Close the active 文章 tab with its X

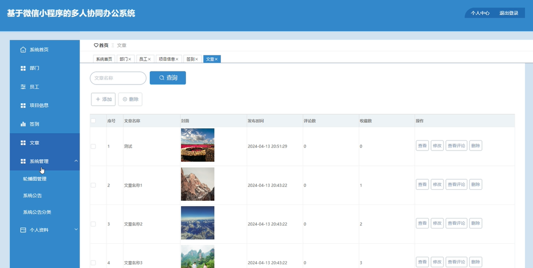216,59
